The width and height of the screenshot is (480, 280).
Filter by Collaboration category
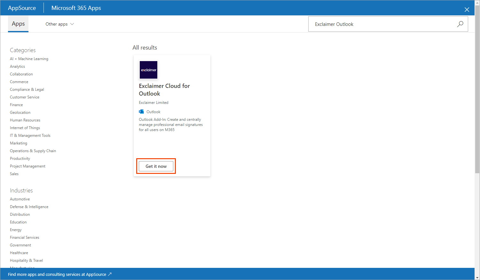click(x=21, y=74)
